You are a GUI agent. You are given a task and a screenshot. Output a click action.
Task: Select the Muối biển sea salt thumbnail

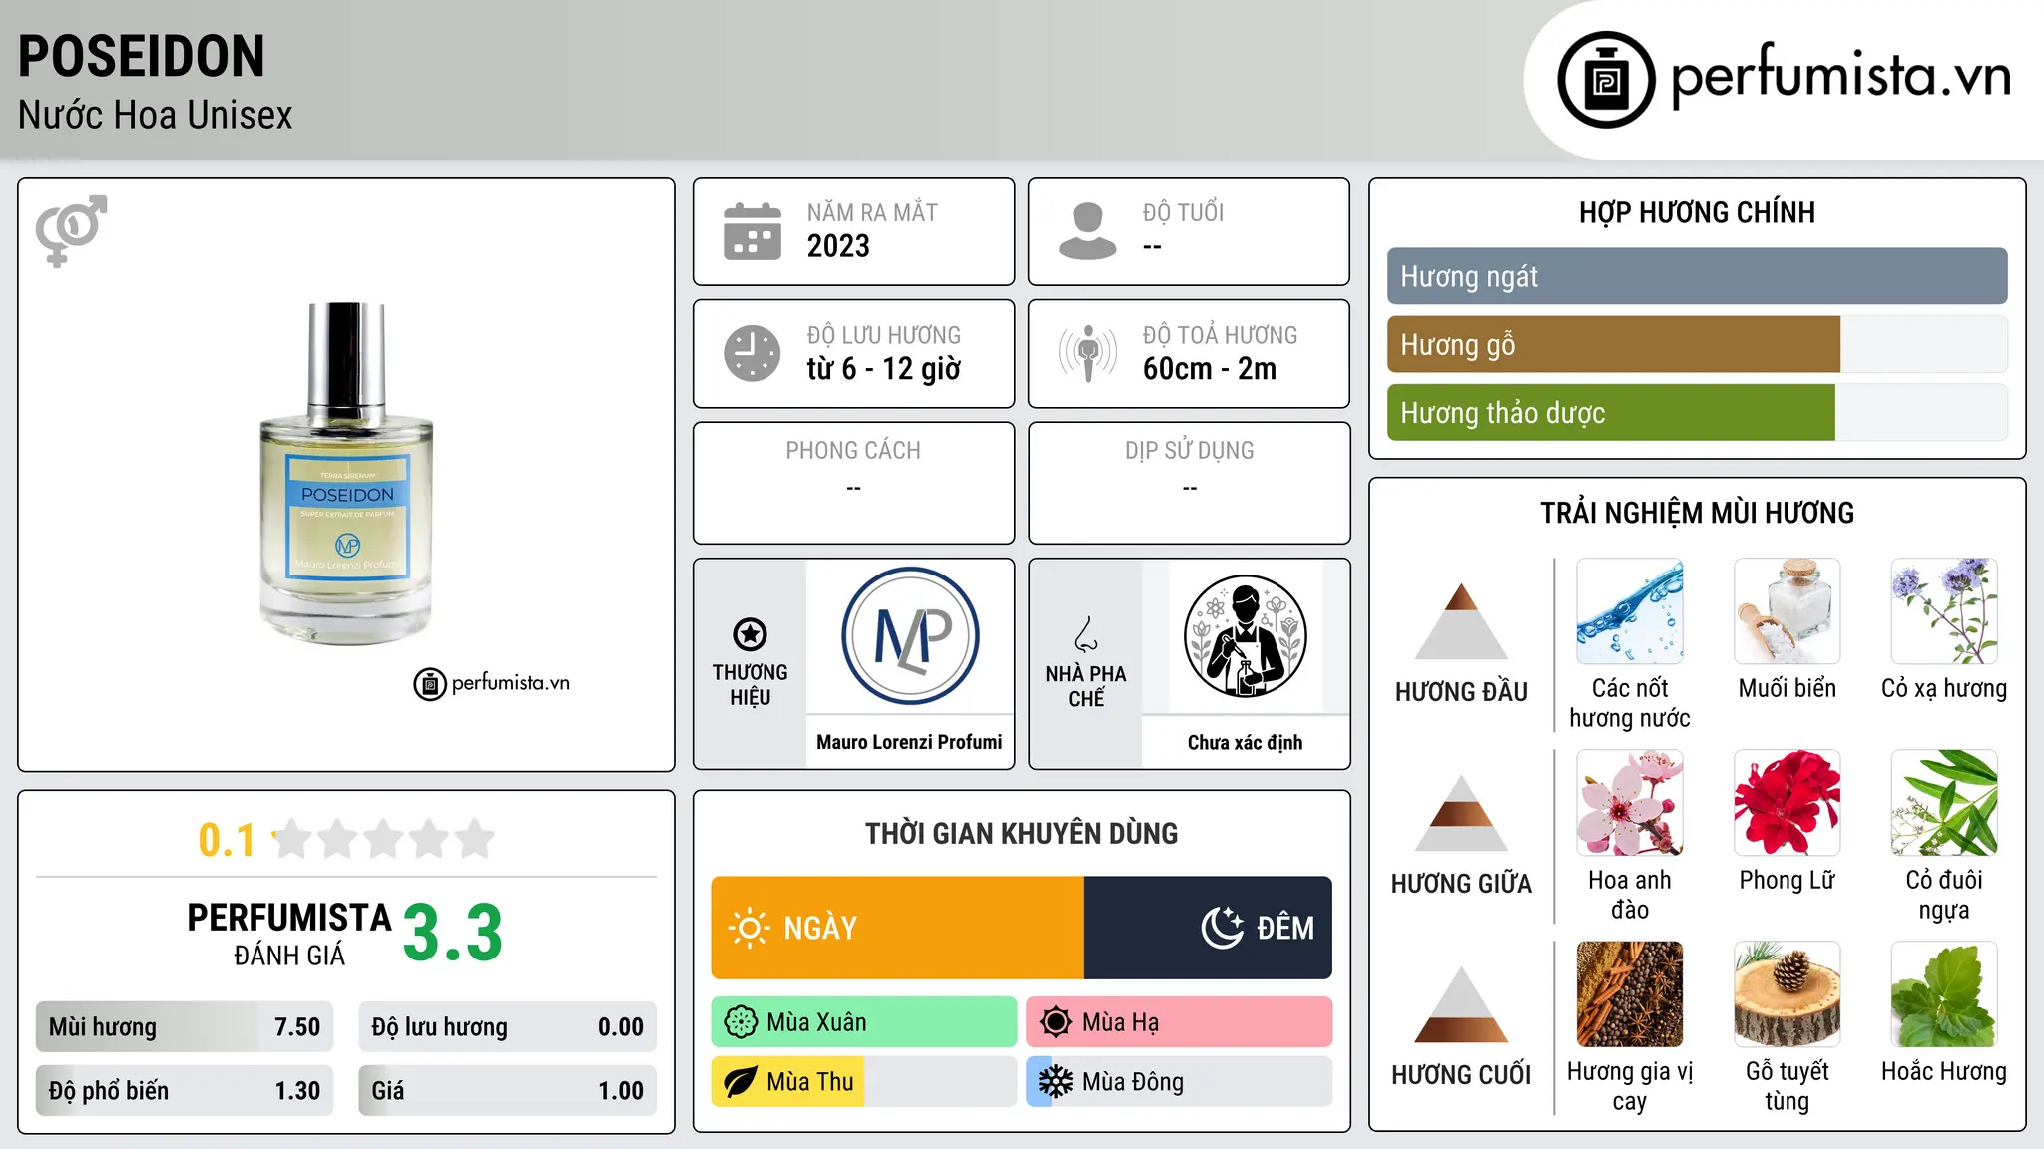[x=1788, y=611]
